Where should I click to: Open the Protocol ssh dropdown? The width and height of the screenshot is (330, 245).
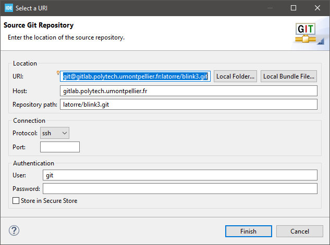click(55, 133)
